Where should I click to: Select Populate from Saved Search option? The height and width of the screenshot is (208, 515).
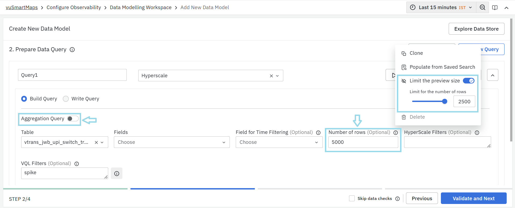[x=442, y=67]
